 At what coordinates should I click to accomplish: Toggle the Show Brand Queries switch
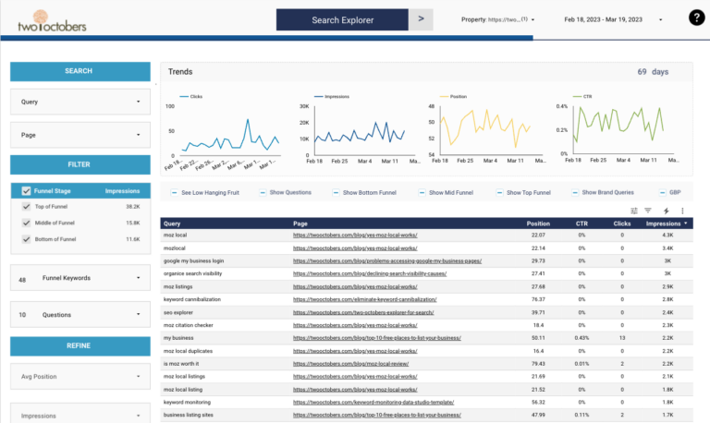(x=575, y=193)
